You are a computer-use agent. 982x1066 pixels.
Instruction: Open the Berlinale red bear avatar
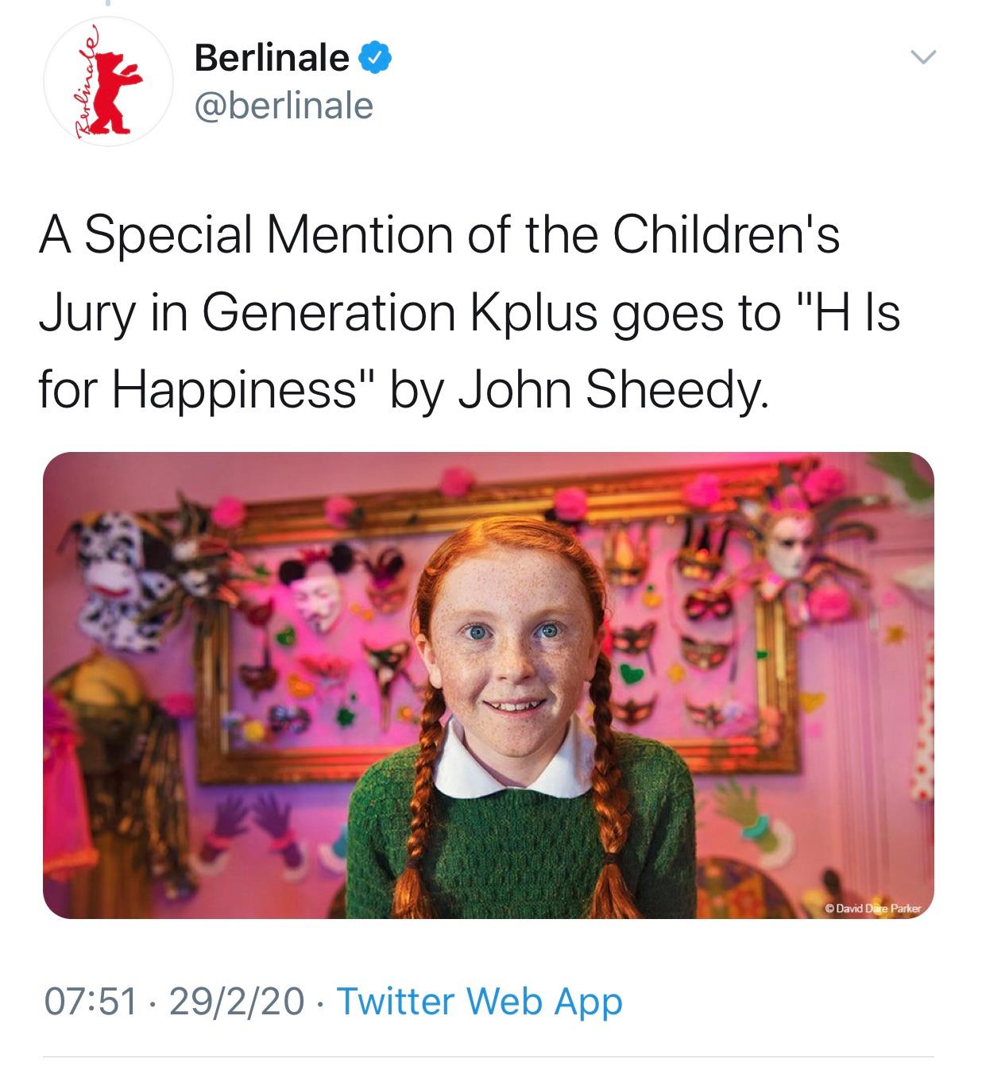[109, 82]
